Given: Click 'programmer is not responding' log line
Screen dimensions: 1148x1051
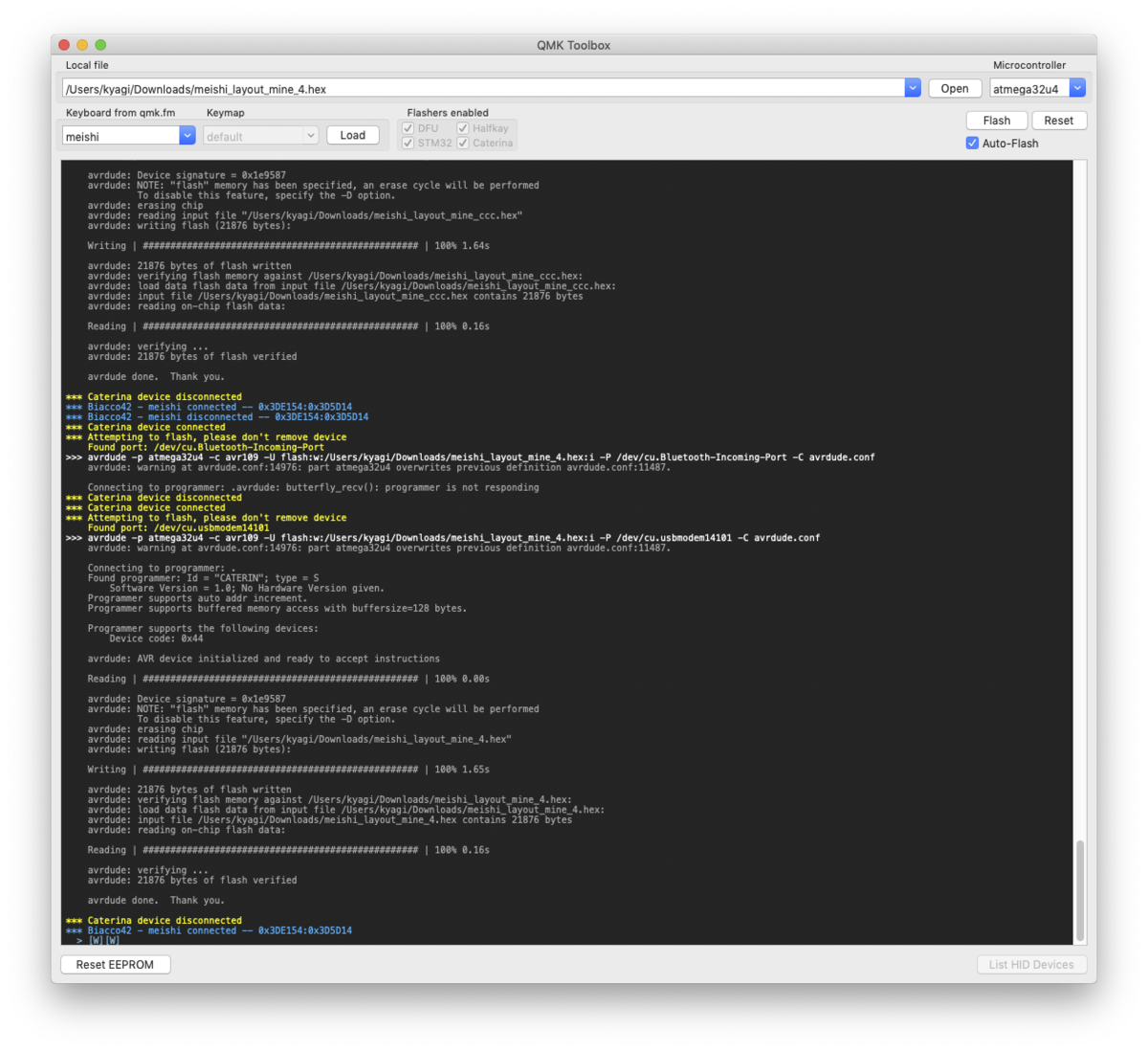Looking at the screenshot, I should [313, 487].
